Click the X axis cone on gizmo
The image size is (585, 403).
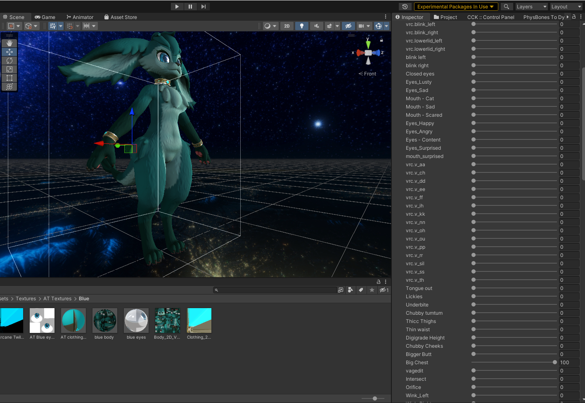pos(360,53)
